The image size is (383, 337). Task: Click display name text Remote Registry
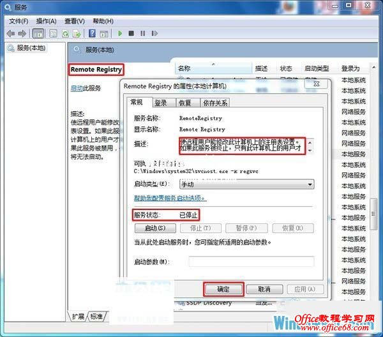(x=202, y=130)
